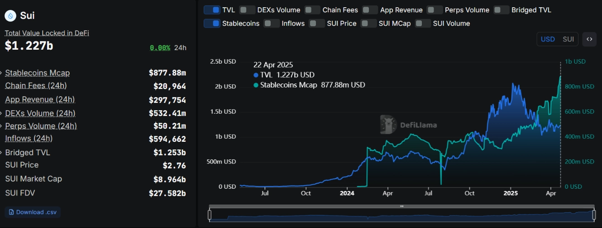The width and height of the screenshot is (602, 228).
Task: Turn on the App Revenue toggle
Action: pyautogui.click(x=370, y=10)
